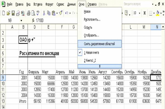Click the Введите вопрос help input field
165x109 pixels.
[x=137, y=4]
